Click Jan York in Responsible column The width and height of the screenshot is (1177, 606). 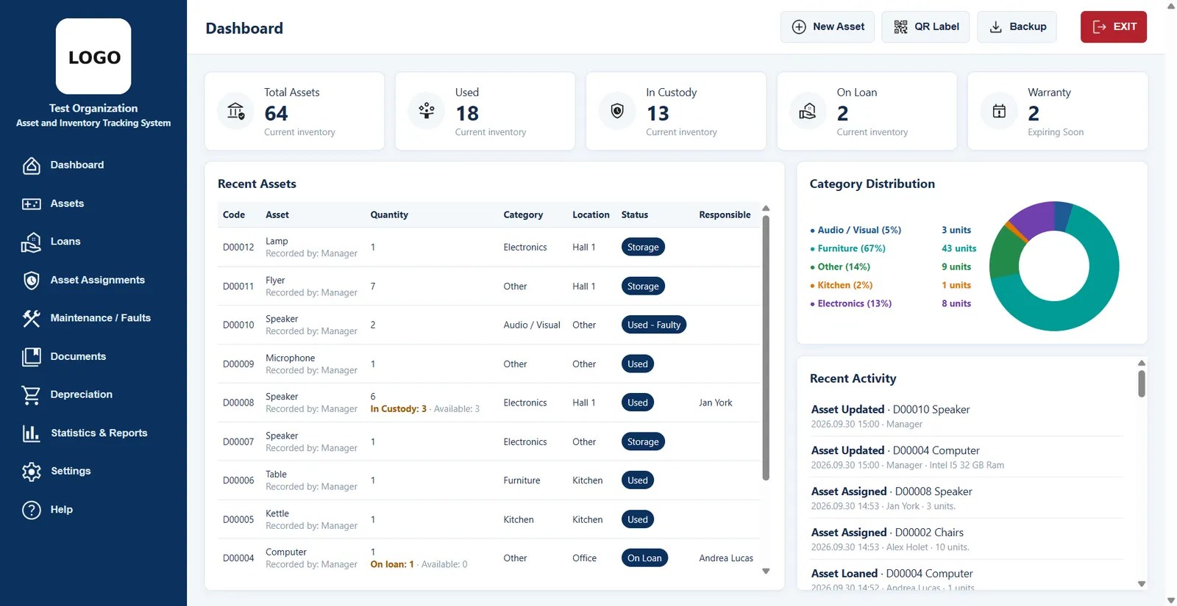coord(716,403)
